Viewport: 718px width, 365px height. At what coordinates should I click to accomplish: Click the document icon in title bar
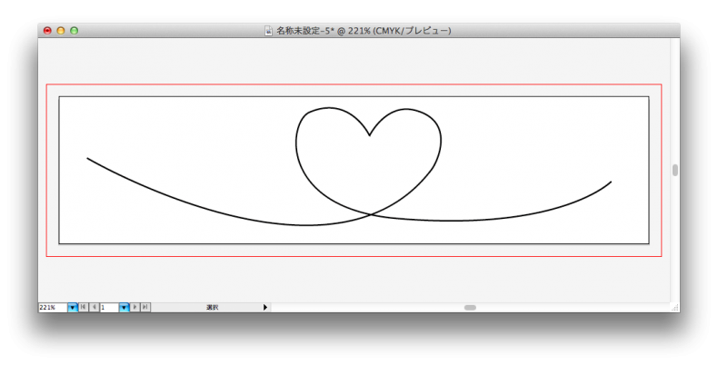268,30
